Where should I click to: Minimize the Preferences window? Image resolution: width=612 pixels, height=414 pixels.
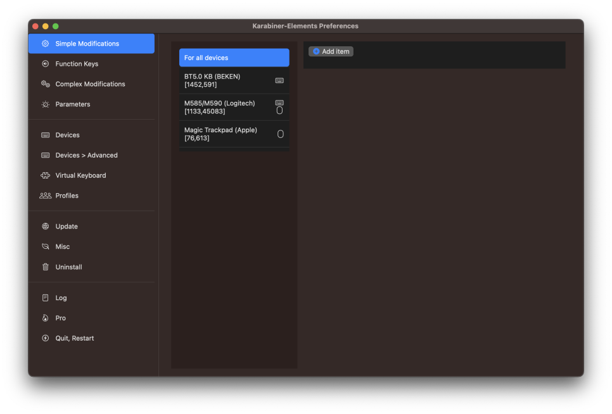(x=45, y=26)
